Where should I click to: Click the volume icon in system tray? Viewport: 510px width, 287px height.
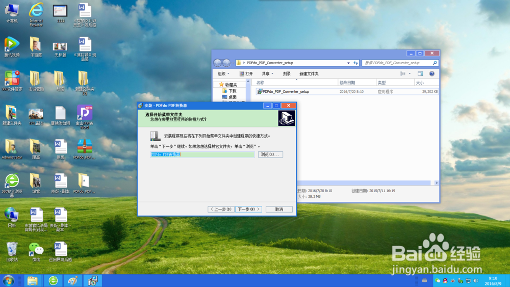[x=476, y=280]
